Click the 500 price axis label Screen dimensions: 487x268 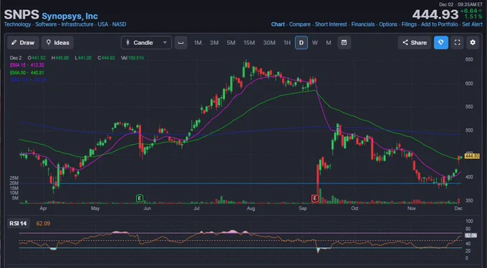pos(469,130)
